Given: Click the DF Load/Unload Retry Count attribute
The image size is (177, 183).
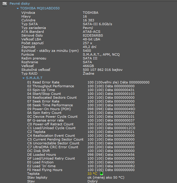Looking at the screenshot, I should (51, 158).
